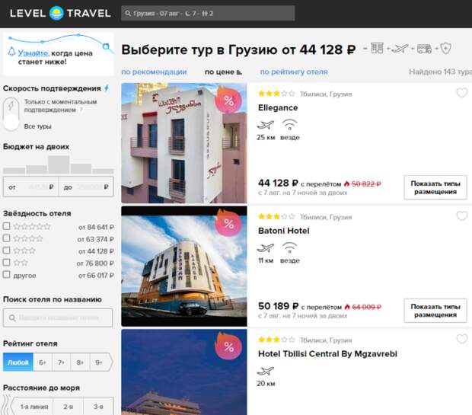Click discount percent badge on Tbilisi Central photo

pos(228,346)
